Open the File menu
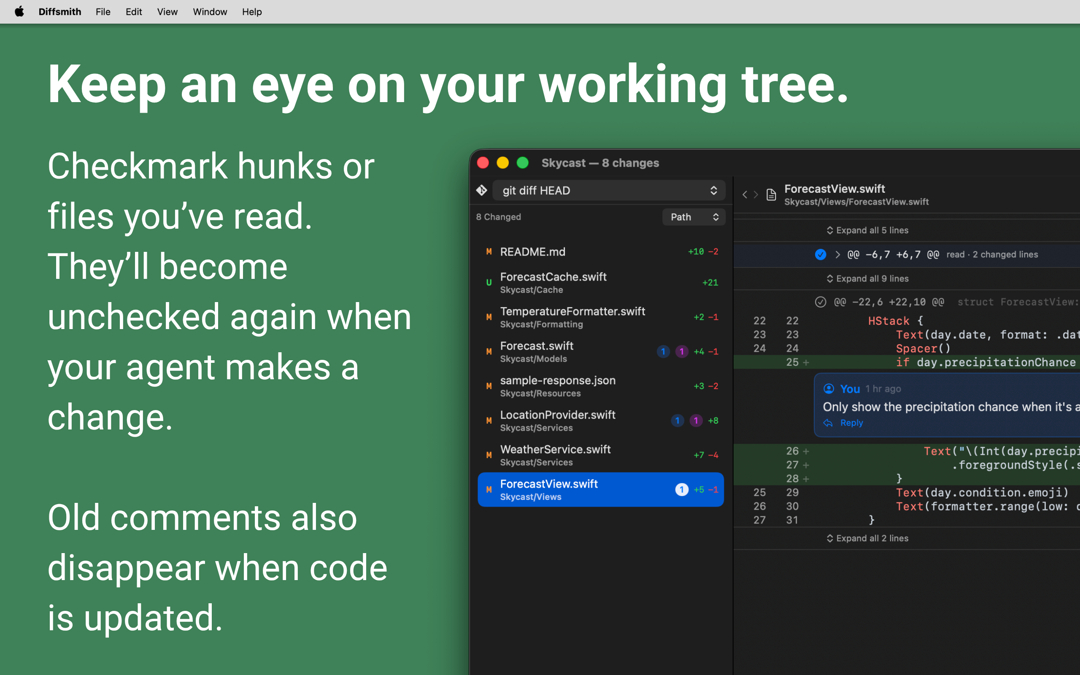This screenshot has height=675, width=1080. tap(103, 12)
